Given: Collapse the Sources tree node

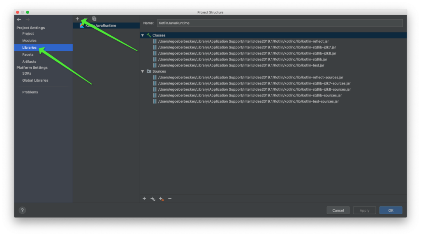Looking at the screenshot, I should (143, 71).
